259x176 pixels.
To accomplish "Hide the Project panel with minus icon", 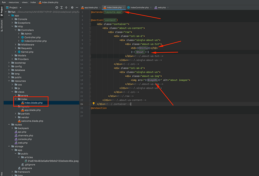I will (77, 8).
